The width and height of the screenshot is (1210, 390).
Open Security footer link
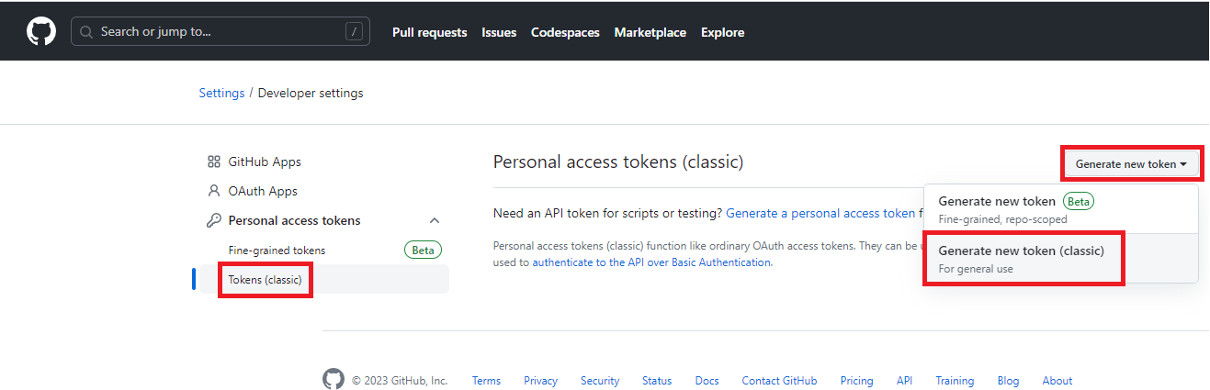click(600, 380)
